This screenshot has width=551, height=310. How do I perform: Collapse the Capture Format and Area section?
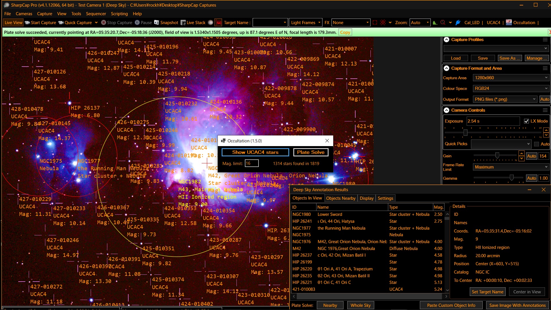point(447,68)
